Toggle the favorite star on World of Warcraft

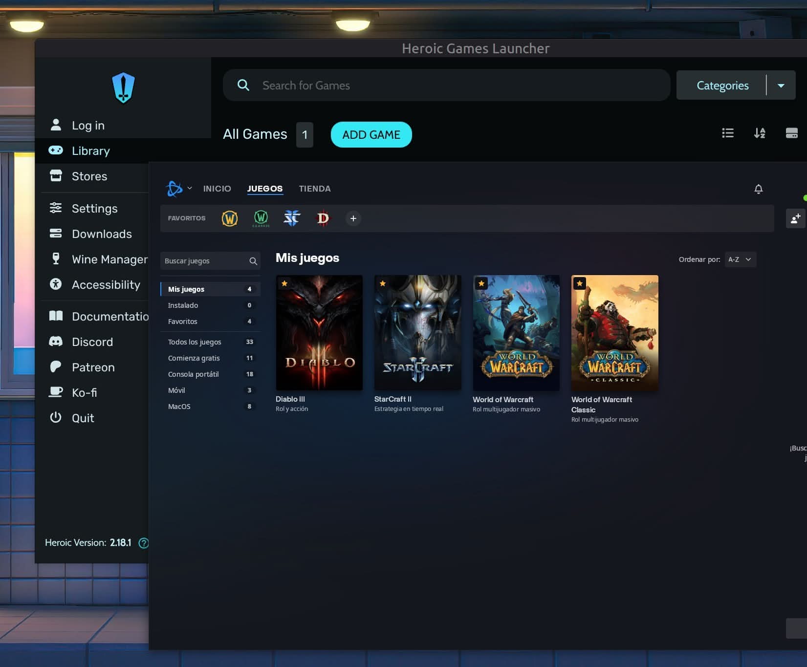[x=481, y=283]
